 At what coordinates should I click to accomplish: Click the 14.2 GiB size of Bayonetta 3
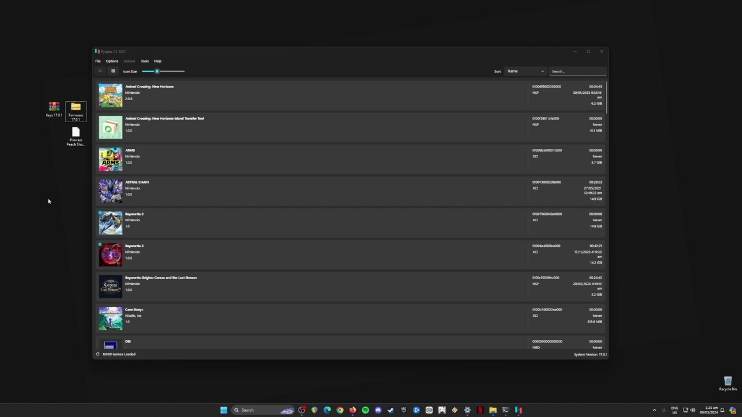coord(596,262)
